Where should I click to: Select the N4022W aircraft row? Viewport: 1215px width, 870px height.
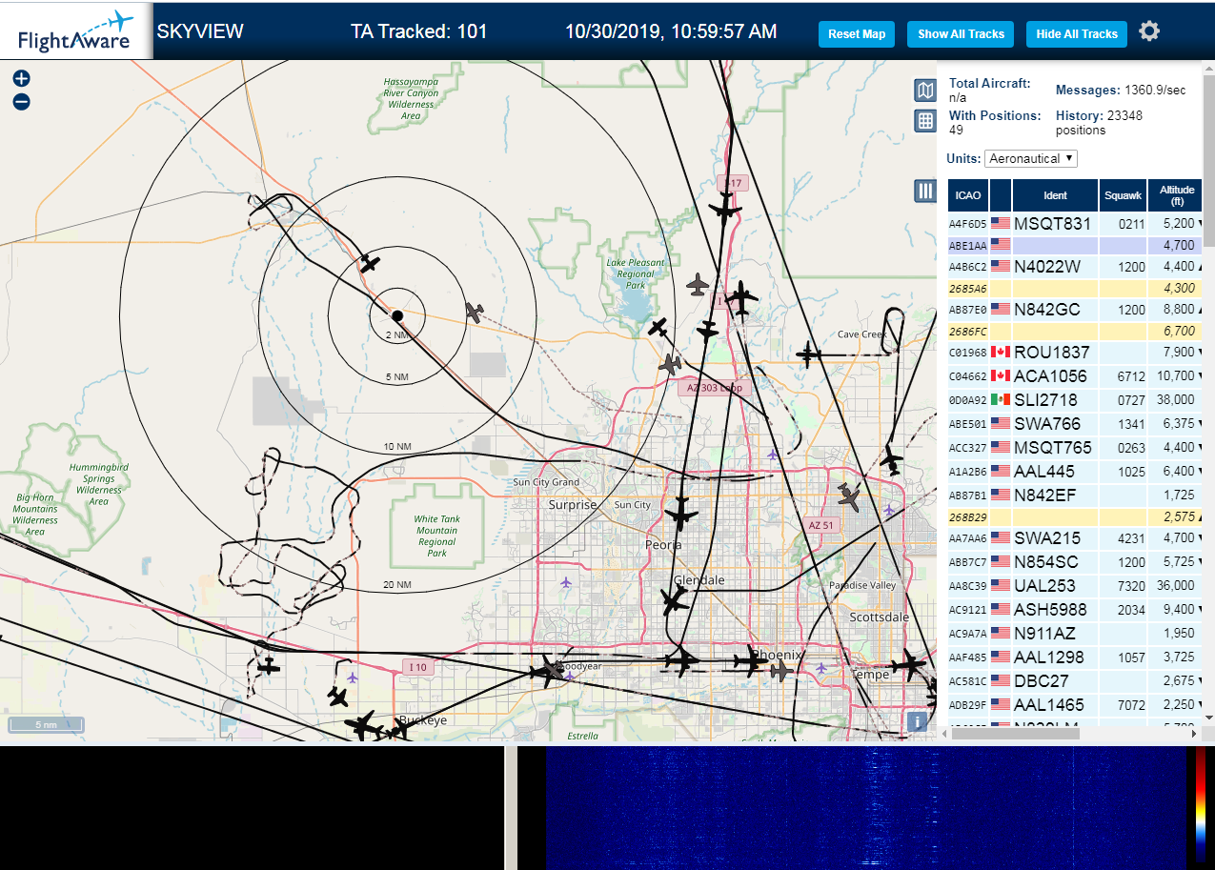1076,267
